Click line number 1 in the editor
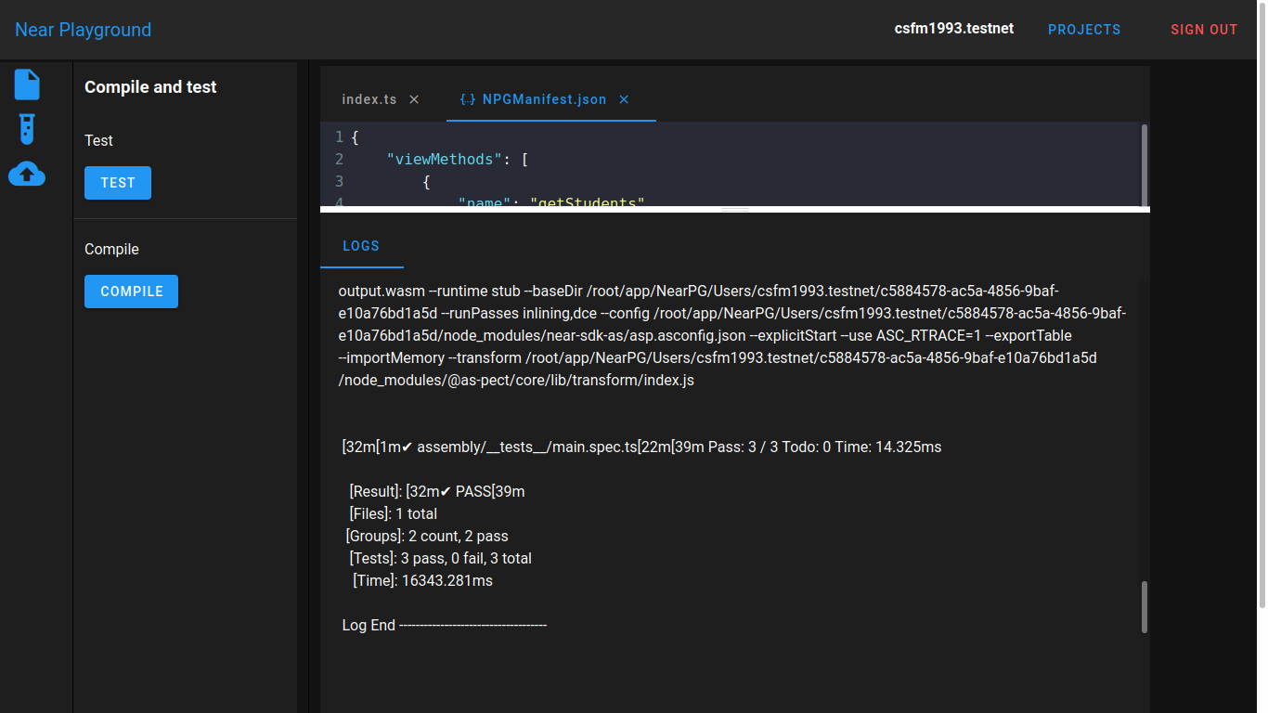The width and height of the screenshot is (1268, 713). pos(339,137)
